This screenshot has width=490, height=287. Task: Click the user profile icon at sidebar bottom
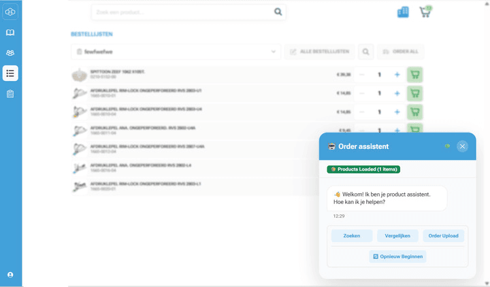10,275
